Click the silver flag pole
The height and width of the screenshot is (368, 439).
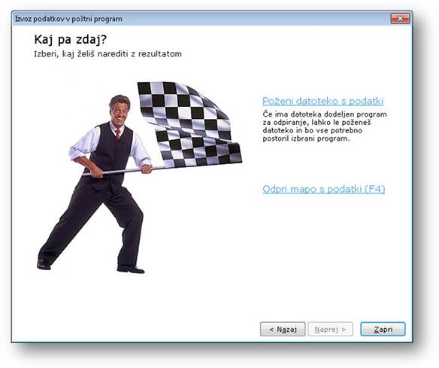click(123, 170)
